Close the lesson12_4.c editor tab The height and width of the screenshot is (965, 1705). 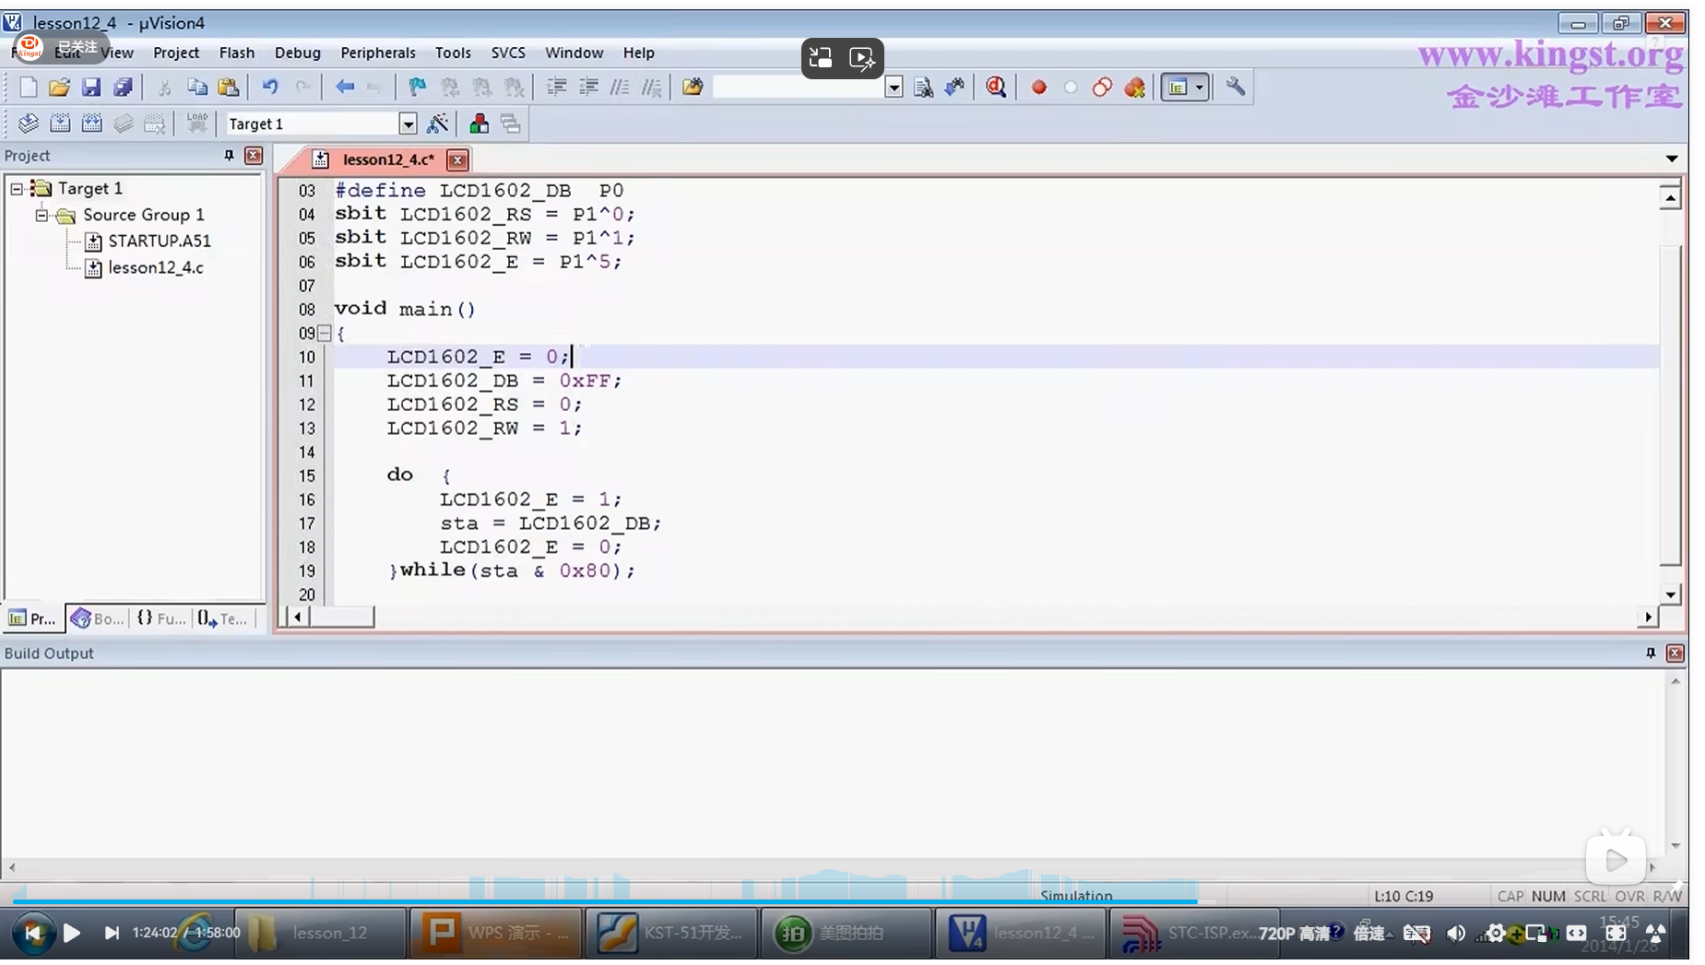[x=457, y=159]
